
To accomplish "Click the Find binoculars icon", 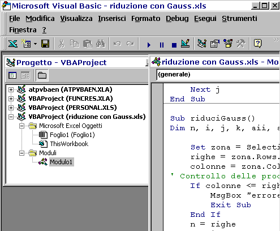I will [x=101, y=44].
